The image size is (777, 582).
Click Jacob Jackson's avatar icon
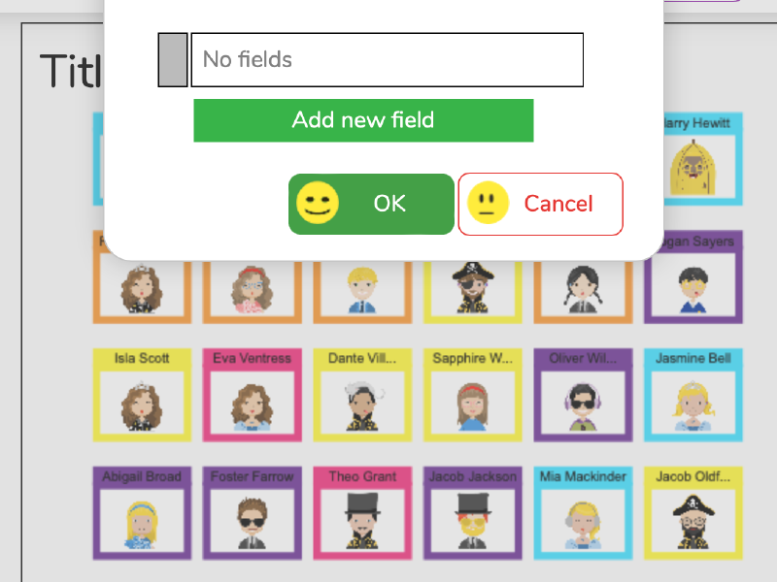tap(472, 522)
